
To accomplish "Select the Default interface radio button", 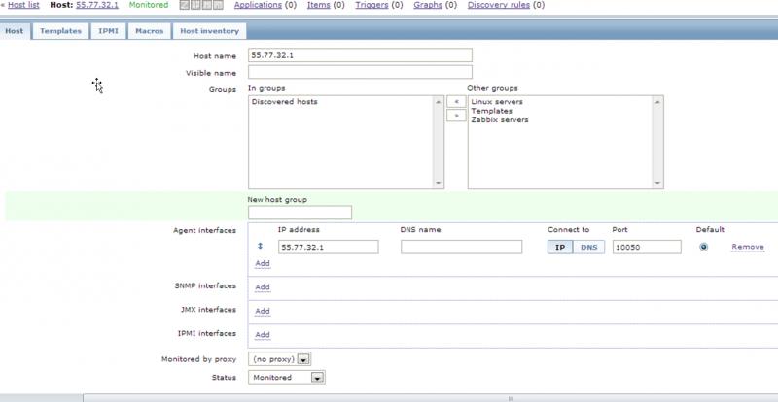I will click(x=703, y=247).
